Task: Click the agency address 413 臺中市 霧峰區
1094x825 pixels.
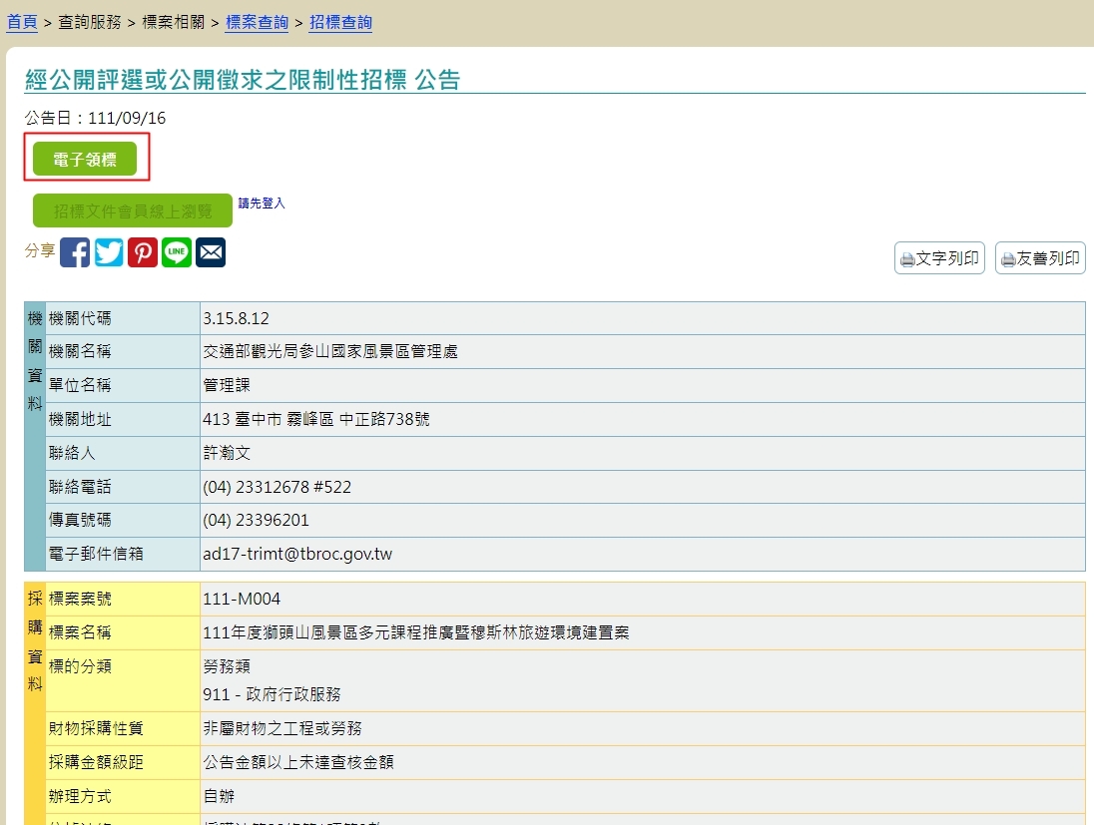Action: (x=315, y=419)
